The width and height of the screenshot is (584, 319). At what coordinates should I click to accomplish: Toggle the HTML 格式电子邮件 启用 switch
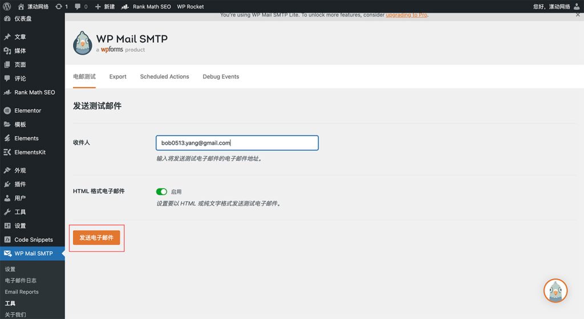pyautogui.click(x=161, y=191)
